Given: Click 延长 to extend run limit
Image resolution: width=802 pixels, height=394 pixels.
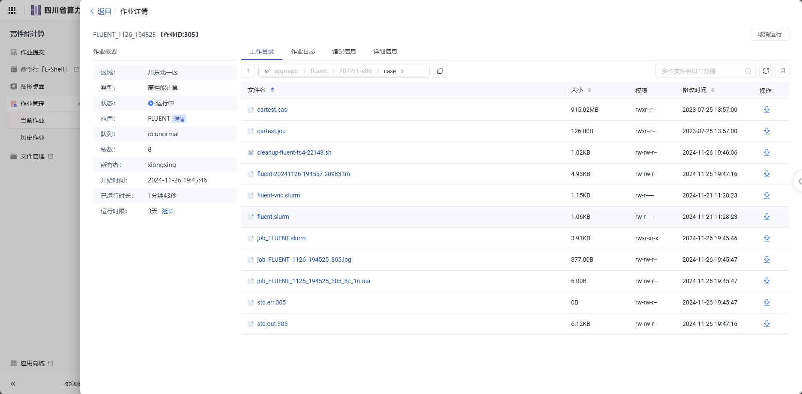Looking at the screenshot, I should point(168,211).
